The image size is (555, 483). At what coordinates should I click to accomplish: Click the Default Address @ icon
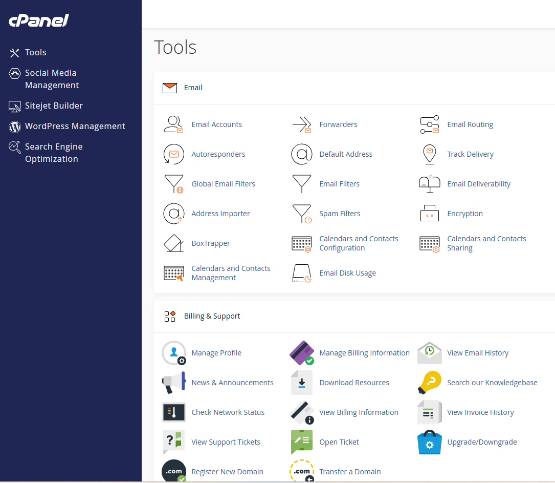302,154
